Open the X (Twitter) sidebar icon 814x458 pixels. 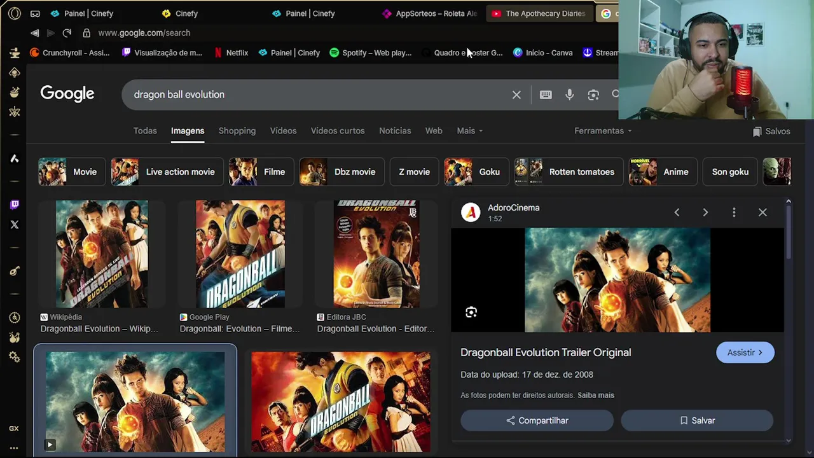pos(14,225)
